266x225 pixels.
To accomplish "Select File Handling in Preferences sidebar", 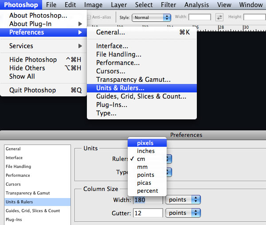I will pyautogui.click(x=37, y=167).
